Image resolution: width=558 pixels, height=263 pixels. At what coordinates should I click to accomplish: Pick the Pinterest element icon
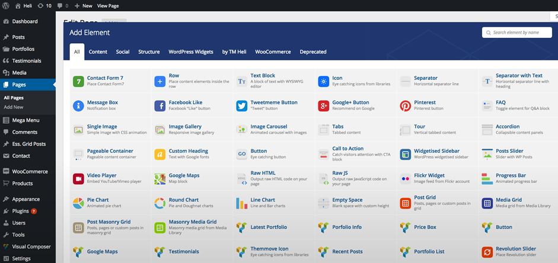pos(405,106)
